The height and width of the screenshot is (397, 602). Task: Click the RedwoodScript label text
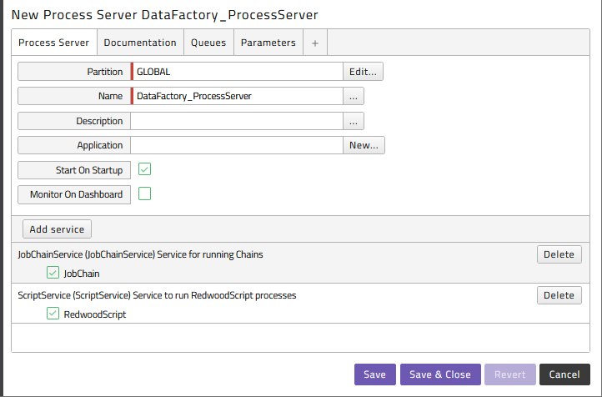(95, 314)
